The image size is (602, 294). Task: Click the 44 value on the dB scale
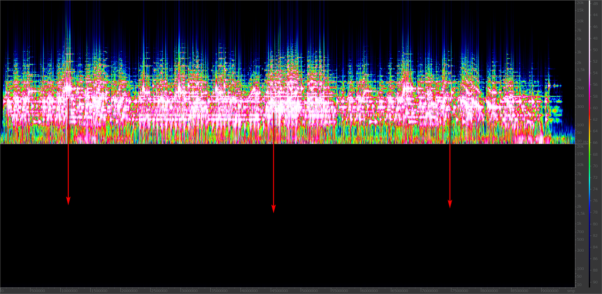(595, 15)
